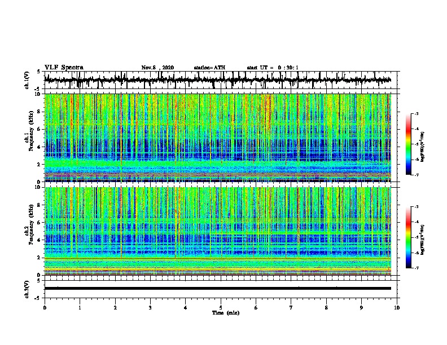Click the time axis tick "2"

[x=115, y=308]
